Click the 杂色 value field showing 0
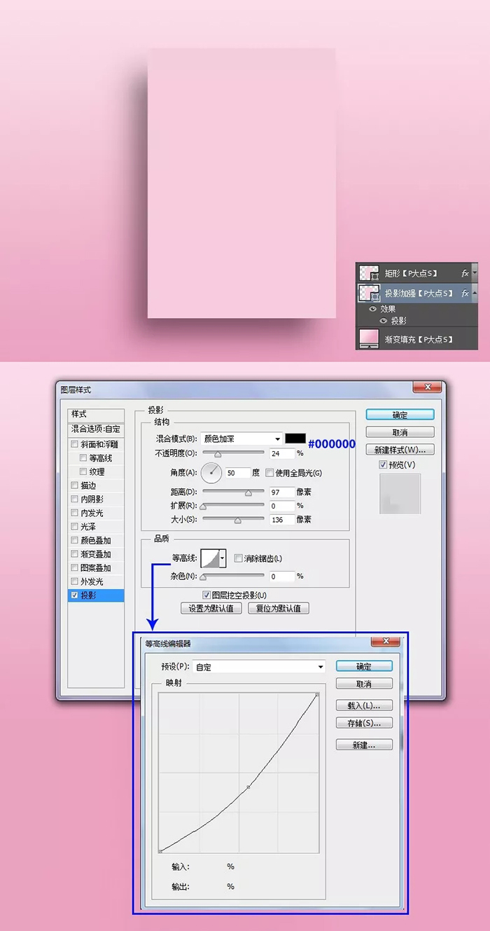490x931 pixels. point(281,576)
